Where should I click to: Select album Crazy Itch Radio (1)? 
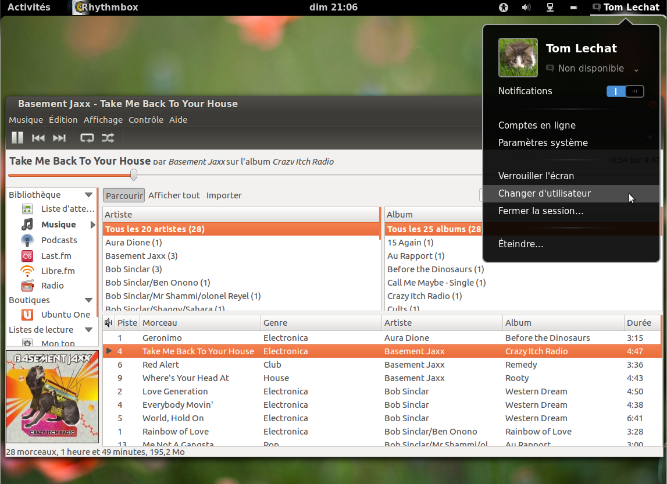coord(424,296)
